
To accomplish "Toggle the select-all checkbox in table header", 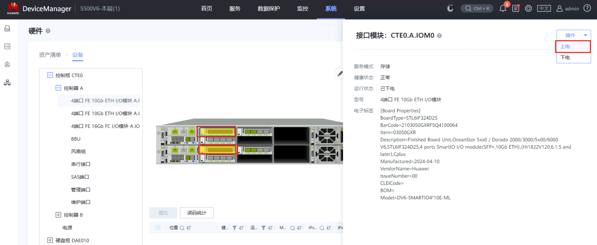I will tap(158, 227).
